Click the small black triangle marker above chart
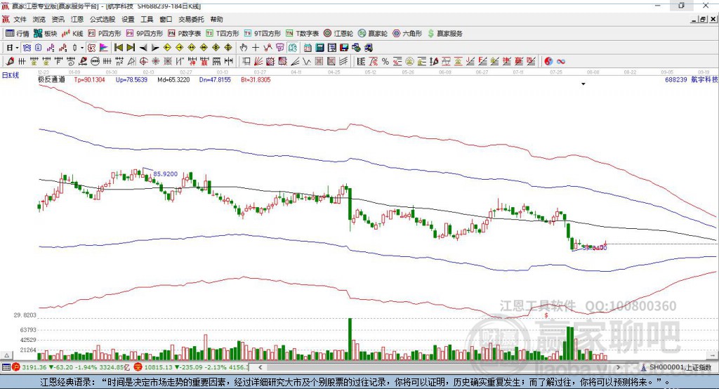 [583, 84]
